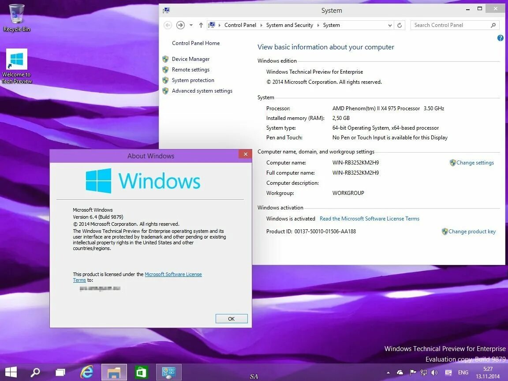The image size is (508, 381).
Task: Select System breadcrumb in address bar
Action: [x=331, y=25]
